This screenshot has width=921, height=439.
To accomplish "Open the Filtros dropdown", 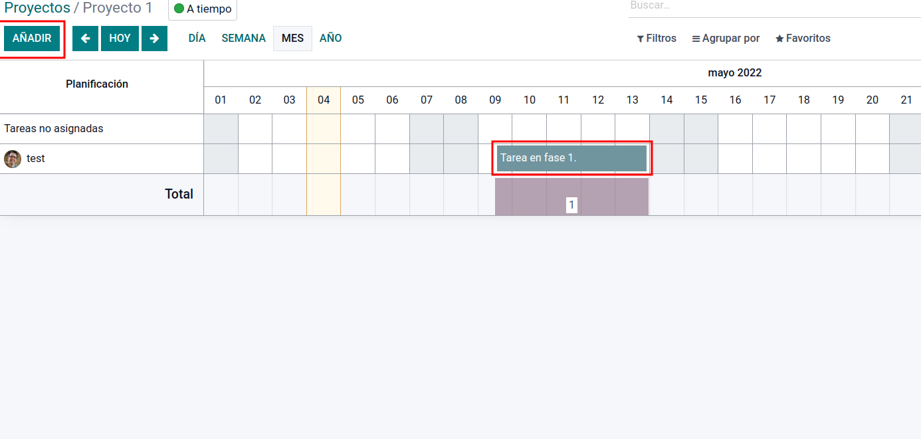I will point(657,39).
